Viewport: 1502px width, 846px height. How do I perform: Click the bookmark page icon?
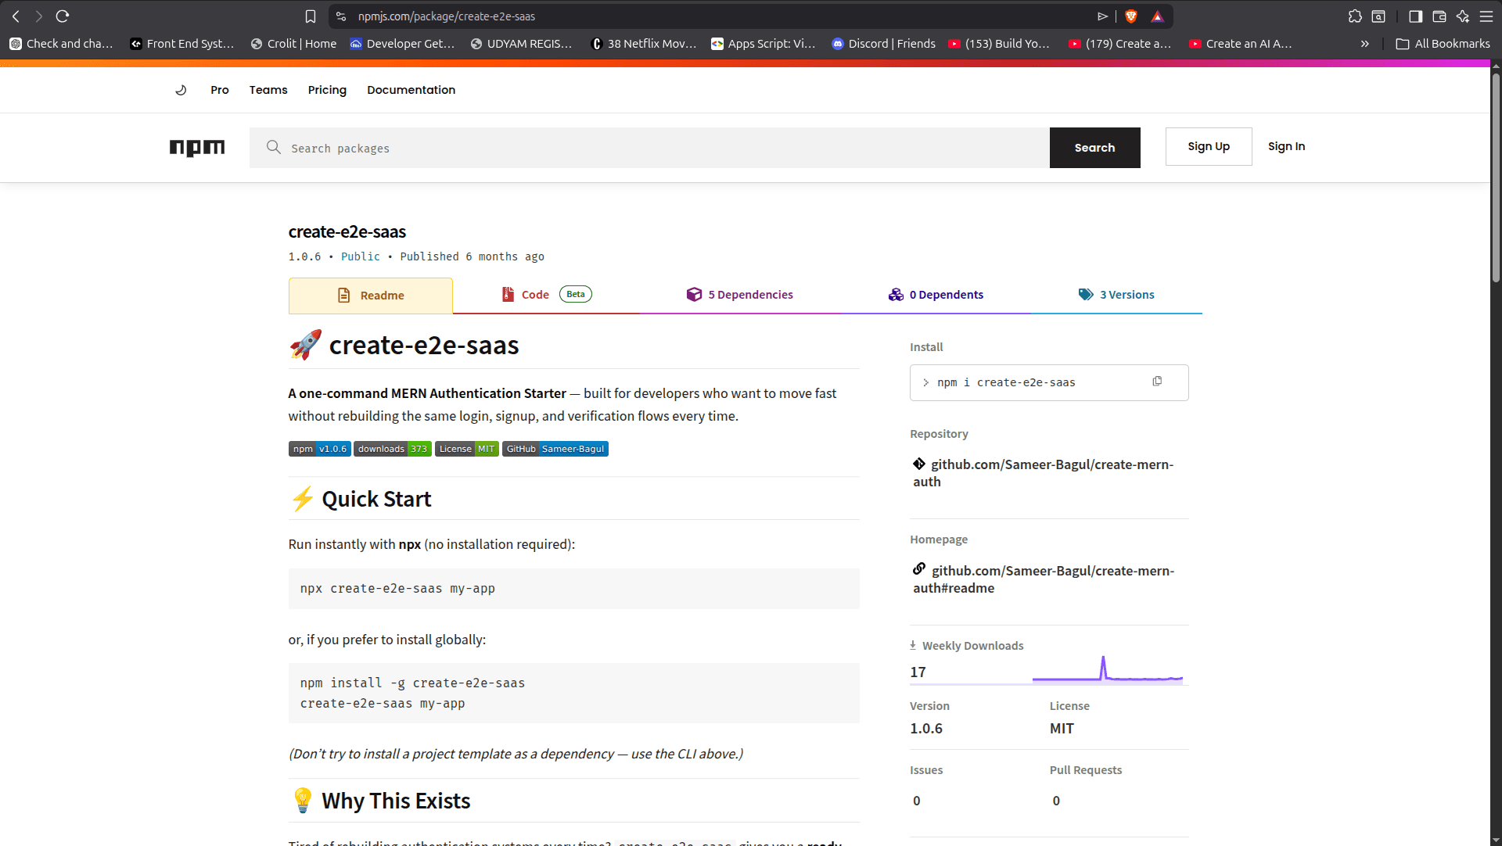coord(311,16)
